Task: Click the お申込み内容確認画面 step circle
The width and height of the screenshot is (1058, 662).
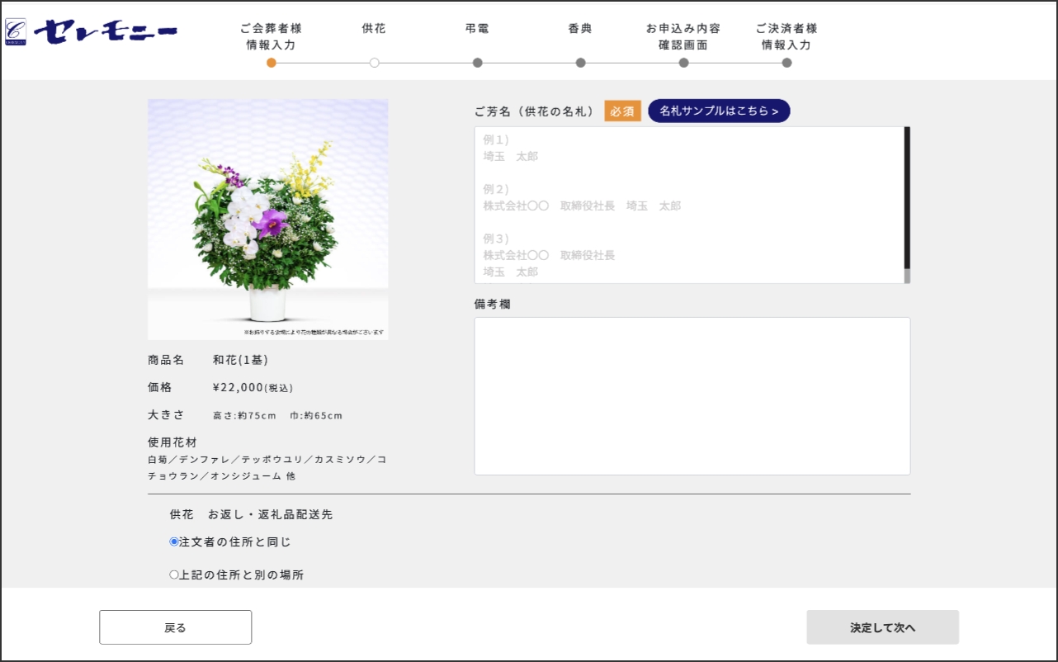Action: coord(684,63)
